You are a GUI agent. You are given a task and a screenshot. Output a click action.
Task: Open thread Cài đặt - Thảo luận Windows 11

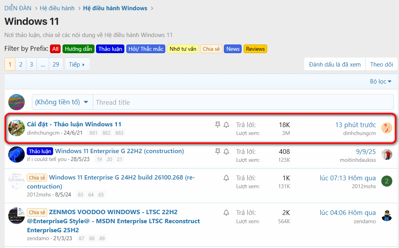tap(74, 124)
